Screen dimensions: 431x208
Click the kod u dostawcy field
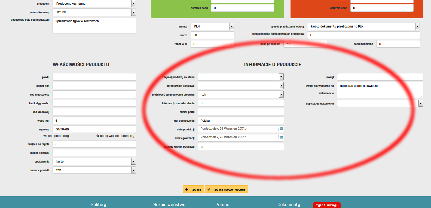(94, 94)
